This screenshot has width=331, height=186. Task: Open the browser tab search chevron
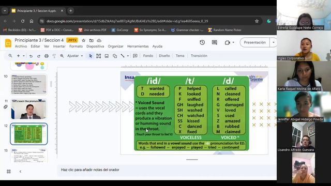point(5,11)
